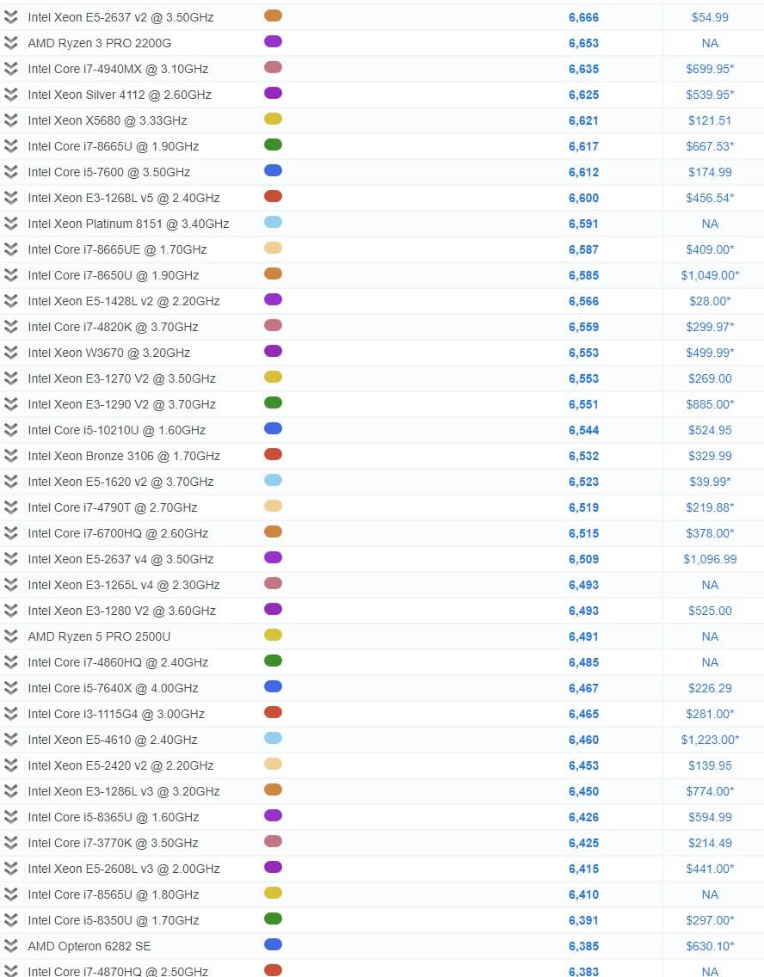
Task: Expand Intel Core i7-4940MX row chevron
Action: click(10, 69)
